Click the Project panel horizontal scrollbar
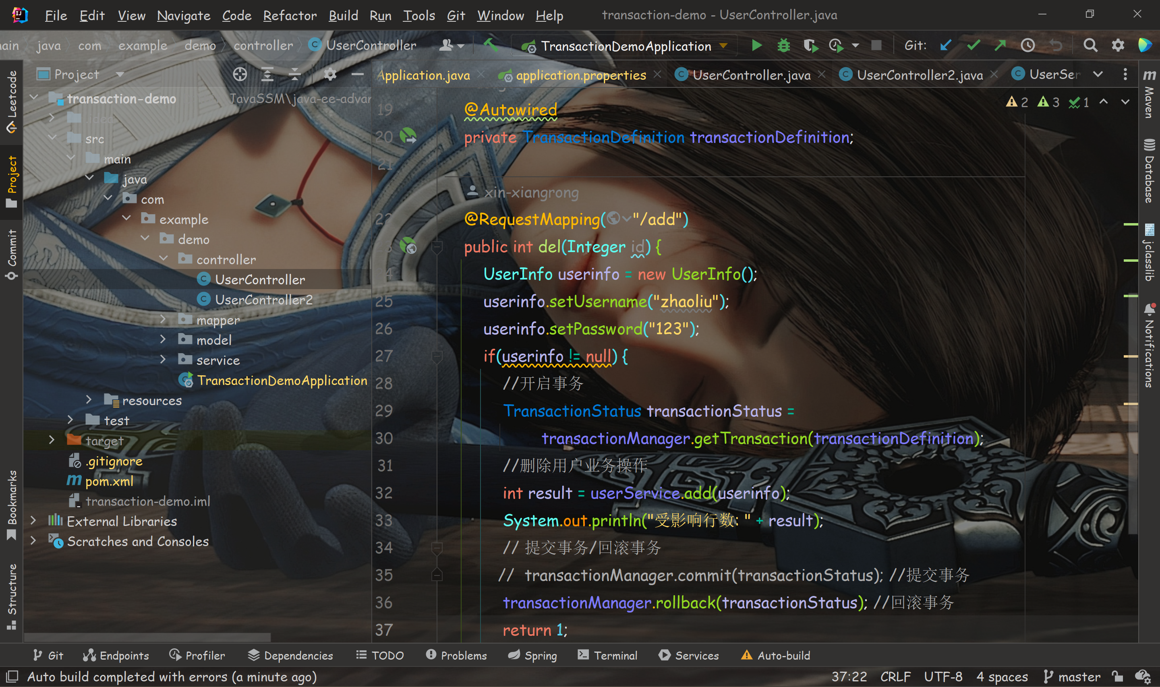The image size is (1160, 687). click(x=147, y=637)
